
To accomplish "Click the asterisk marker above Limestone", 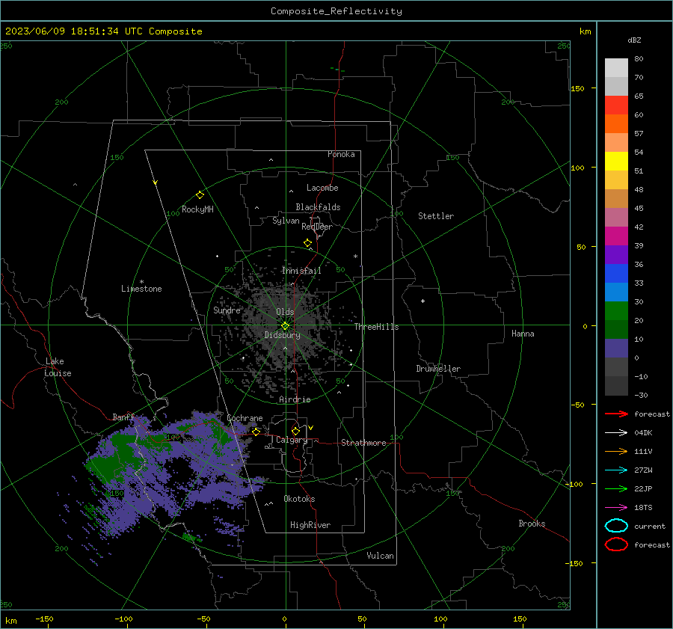I will click(x=141, y=282).
